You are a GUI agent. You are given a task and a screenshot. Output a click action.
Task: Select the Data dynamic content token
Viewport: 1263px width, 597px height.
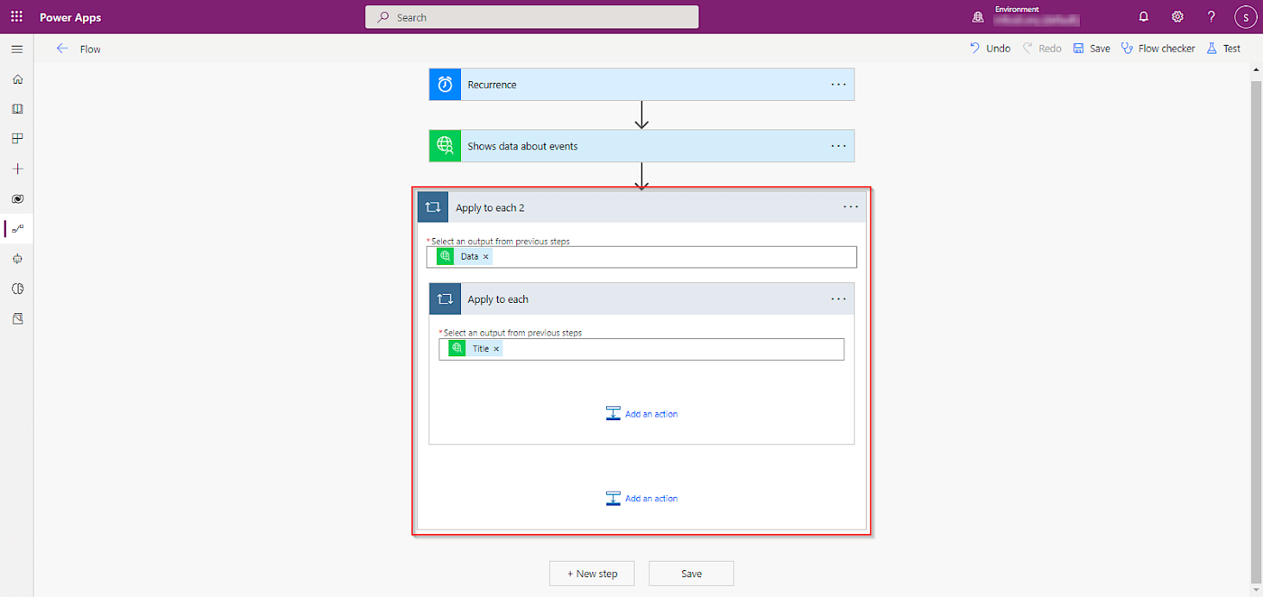464,257
